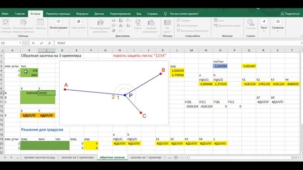Open the Иллюстрации dropdown group
Viewport: 303px width, 170px height.
[x=58, y=25]
